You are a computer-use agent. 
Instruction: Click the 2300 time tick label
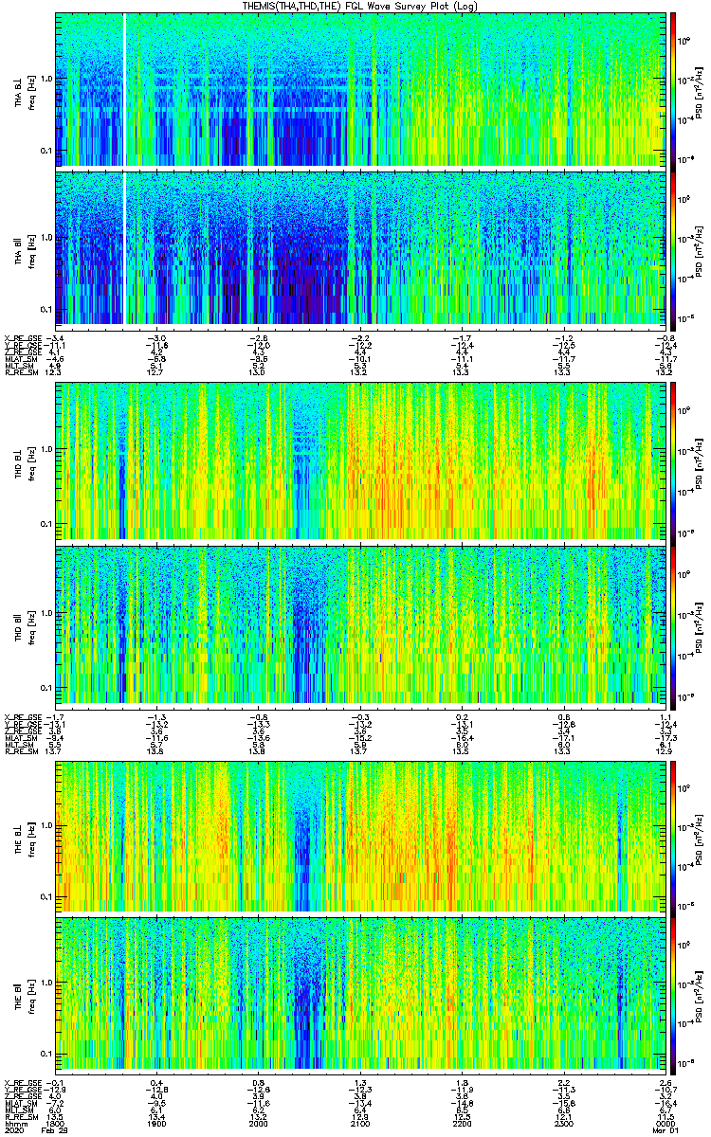tap(564, 1124)
